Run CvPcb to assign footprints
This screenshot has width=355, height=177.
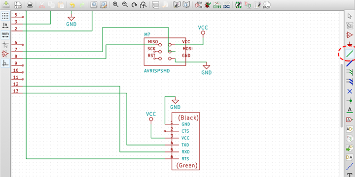(248, 4)
